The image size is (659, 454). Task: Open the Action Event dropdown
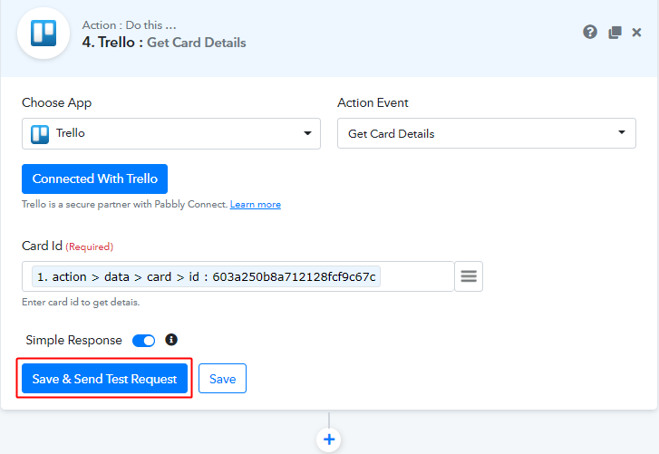pos(486,133)
